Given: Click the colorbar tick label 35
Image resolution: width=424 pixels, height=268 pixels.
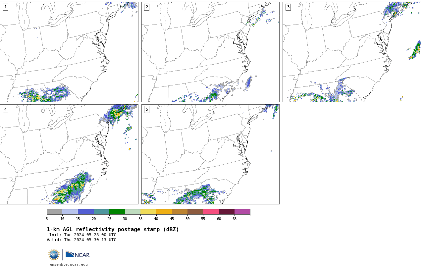Looking at the screenshot, I should 140,219.
